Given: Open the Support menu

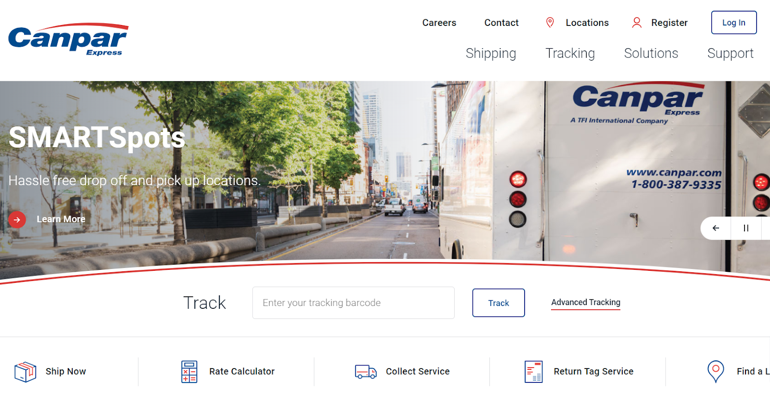Looking at the screenshot, I should coord(731,53).
